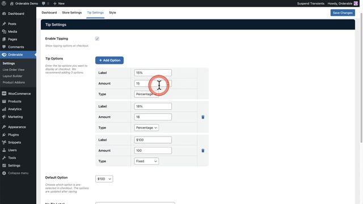363x204 pixels.
Task: Open Pages via its sidebar icon
Action: (4, 39)
